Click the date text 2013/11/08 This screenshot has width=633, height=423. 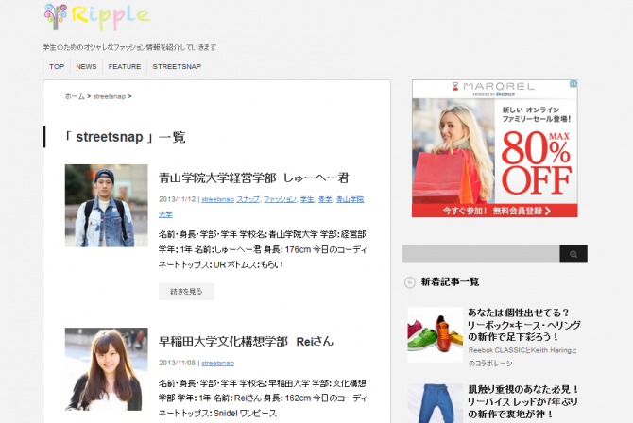tap(178, 363)
